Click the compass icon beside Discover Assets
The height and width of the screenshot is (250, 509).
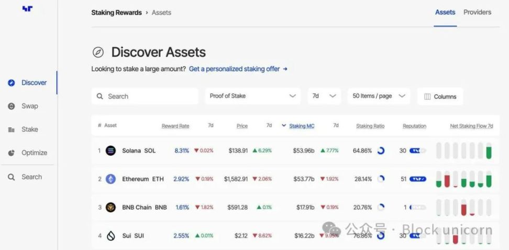tap(98, 52)
